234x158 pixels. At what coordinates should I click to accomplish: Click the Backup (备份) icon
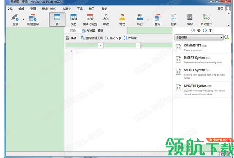pos(190,17)
